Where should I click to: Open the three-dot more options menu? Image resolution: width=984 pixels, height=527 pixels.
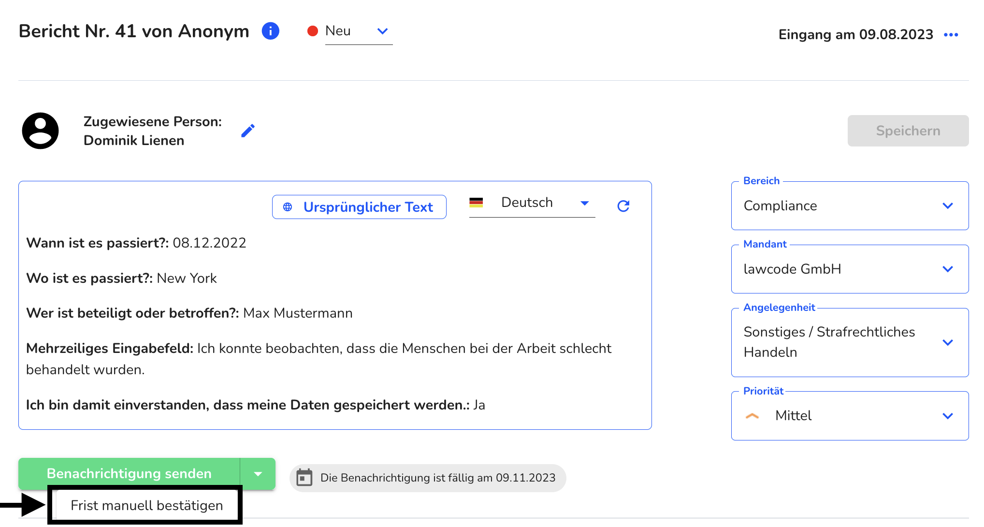951,35
